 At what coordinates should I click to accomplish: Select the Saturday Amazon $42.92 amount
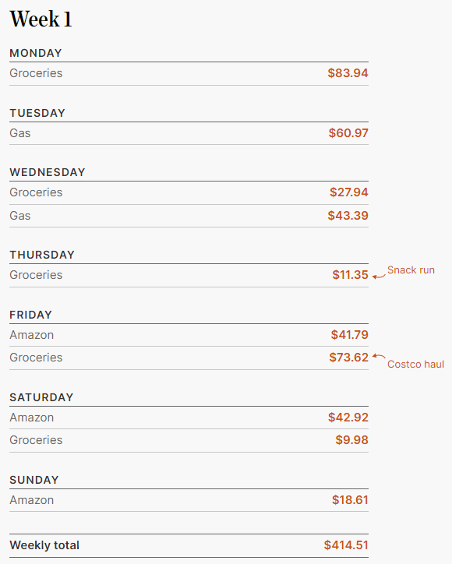click(x=348, y=418)
